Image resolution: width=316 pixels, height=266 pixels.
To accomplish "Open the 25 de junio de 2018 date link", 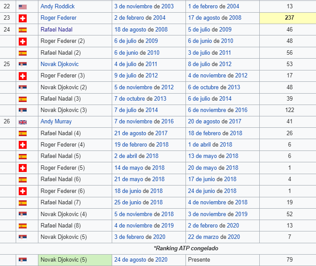I will pos(138,203).
